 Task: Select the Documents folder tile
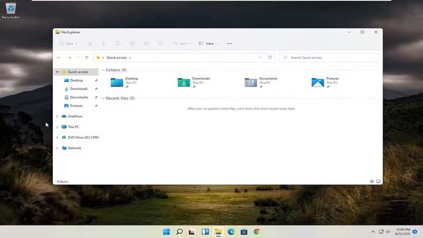click(262, 82)
